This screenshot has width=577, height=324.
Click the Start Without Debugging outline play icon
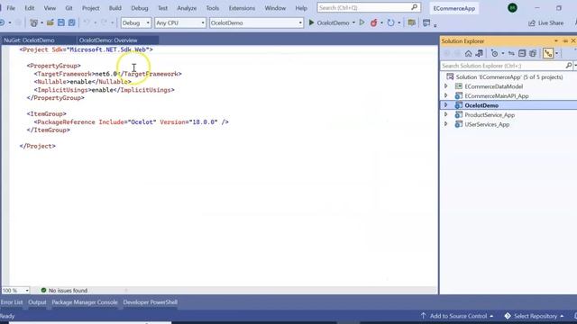[362, 22]
